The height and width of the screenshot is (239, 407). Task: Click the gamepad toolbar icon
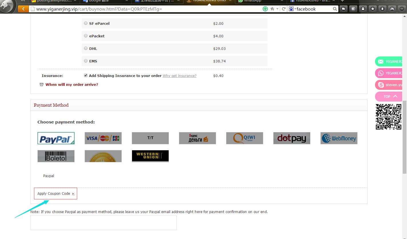392,9
